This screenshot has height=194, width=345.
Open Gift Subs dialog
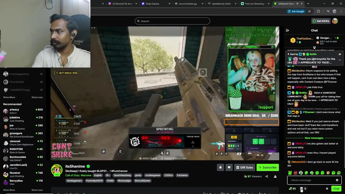[244, 167]
